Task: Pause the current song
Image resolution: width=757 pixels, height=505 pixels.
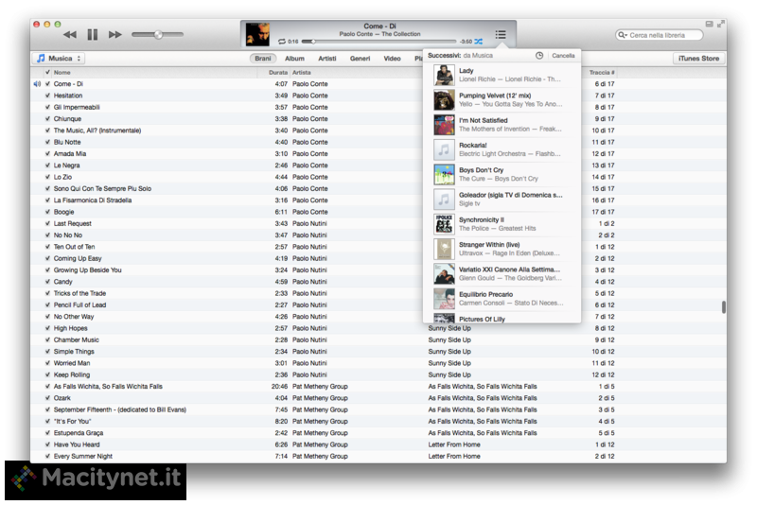Action: pos(92,35)
